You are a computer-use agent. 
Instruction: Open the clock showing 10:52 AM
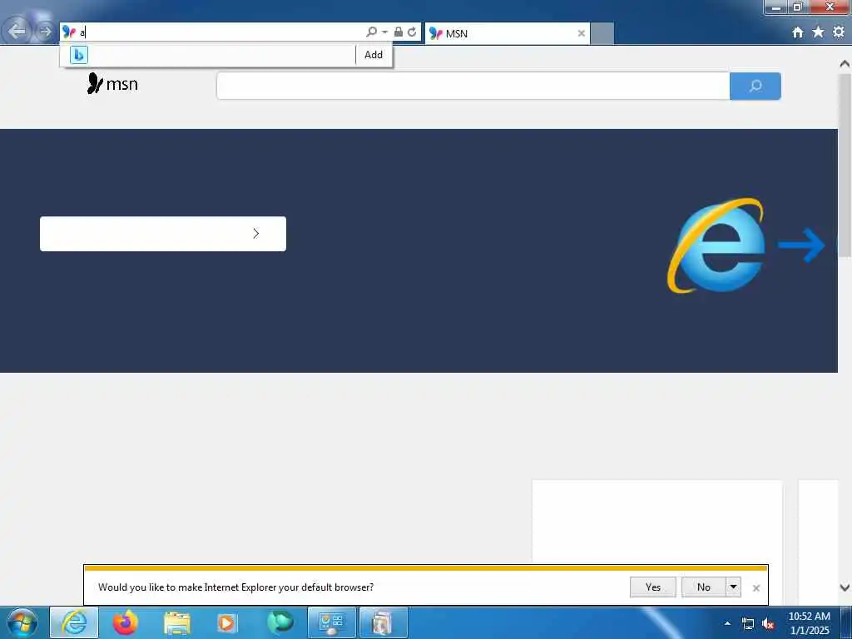coord(809,622)
